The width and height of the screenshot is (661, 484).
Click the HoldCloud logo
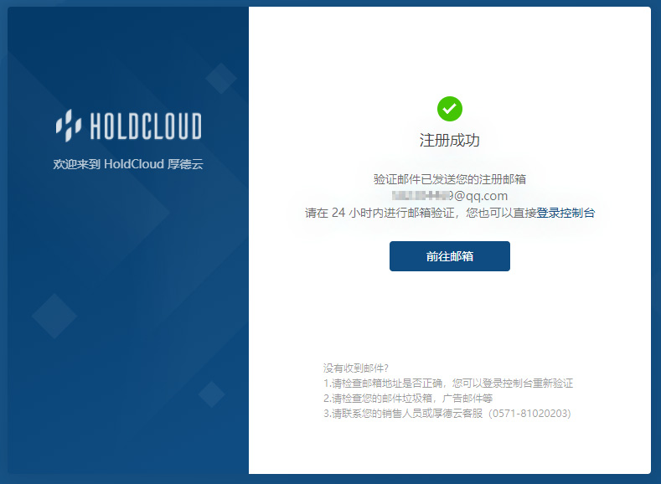point(129,125)
